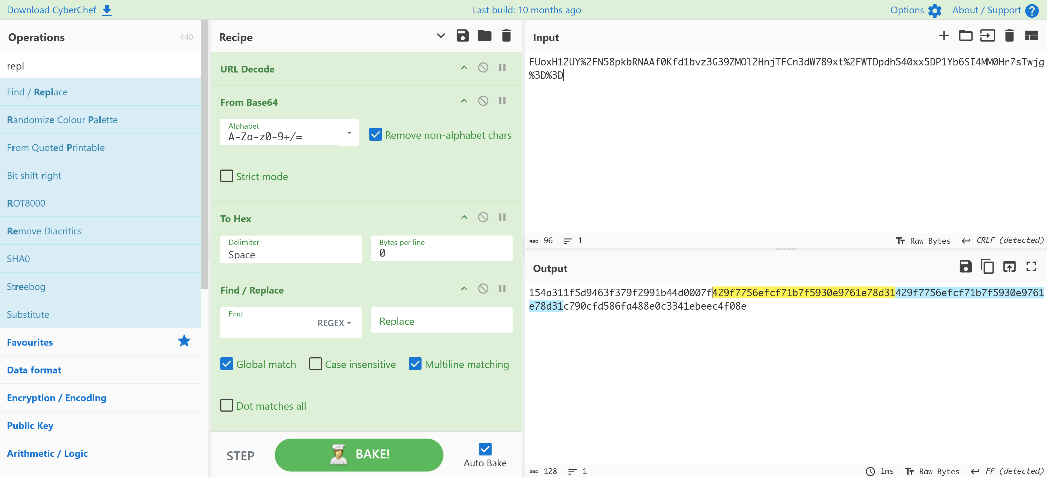Save output to file icon
Viewport: 1047px width, 477px height.
966,267
